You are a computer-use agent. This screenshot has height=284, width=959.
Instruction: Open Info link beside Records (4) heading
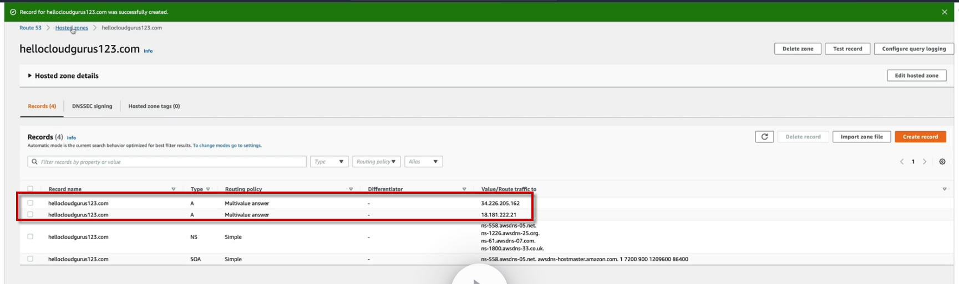point(72,138)
